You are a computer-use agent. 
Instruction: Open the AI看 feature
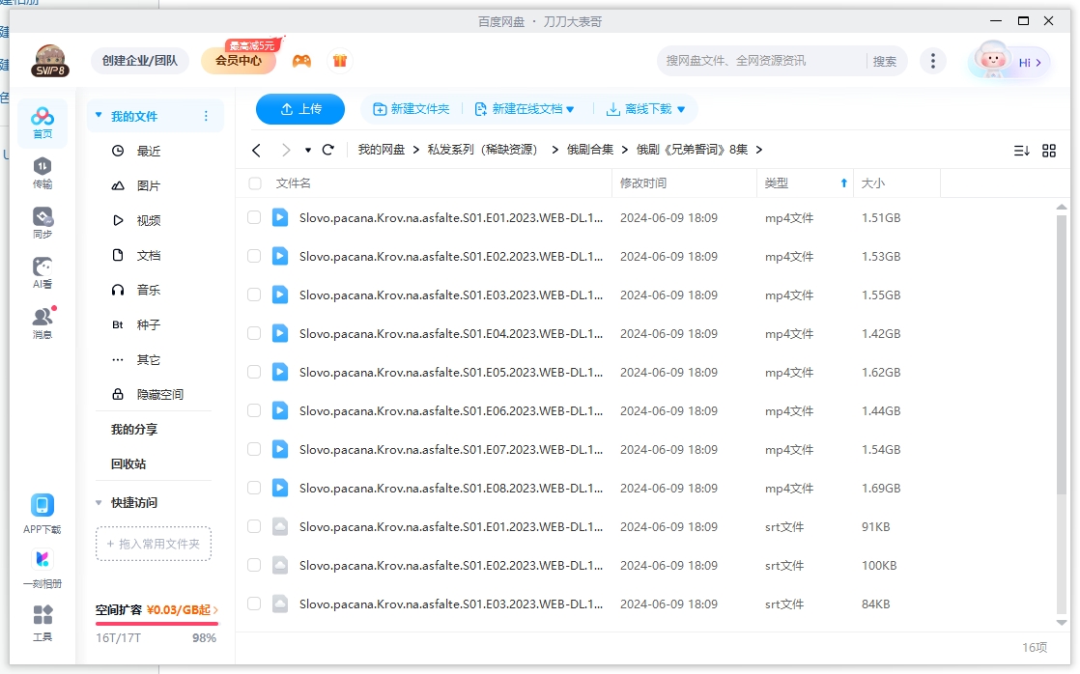[42, 268]
